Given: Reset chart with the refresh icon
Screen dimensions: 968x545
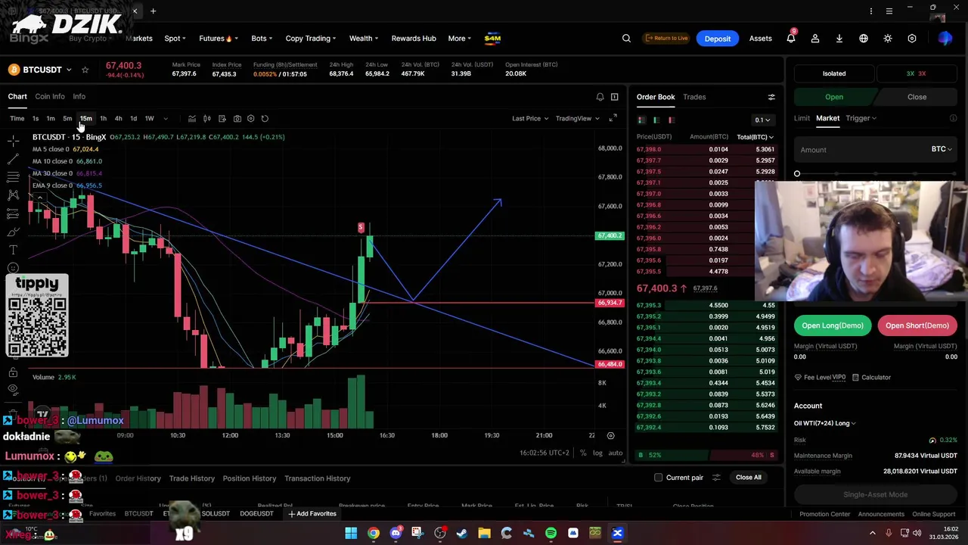Looking at the screenshot, I should tap(265, 118).
